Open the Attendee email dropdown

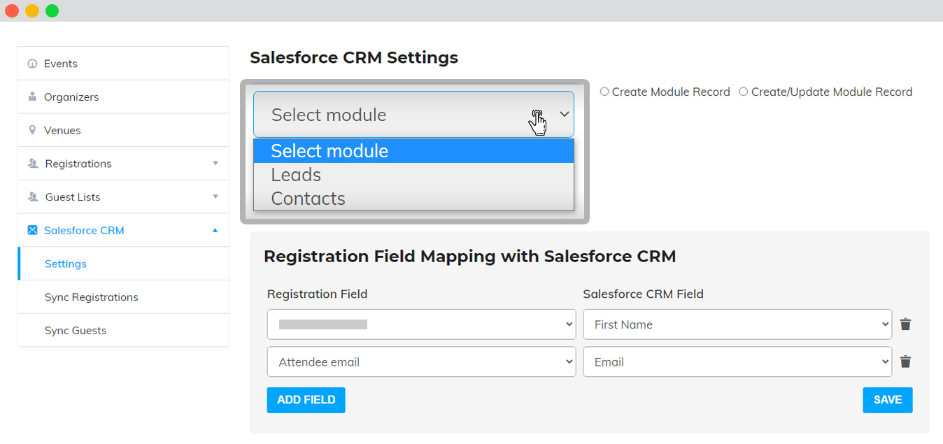[421, 361]
